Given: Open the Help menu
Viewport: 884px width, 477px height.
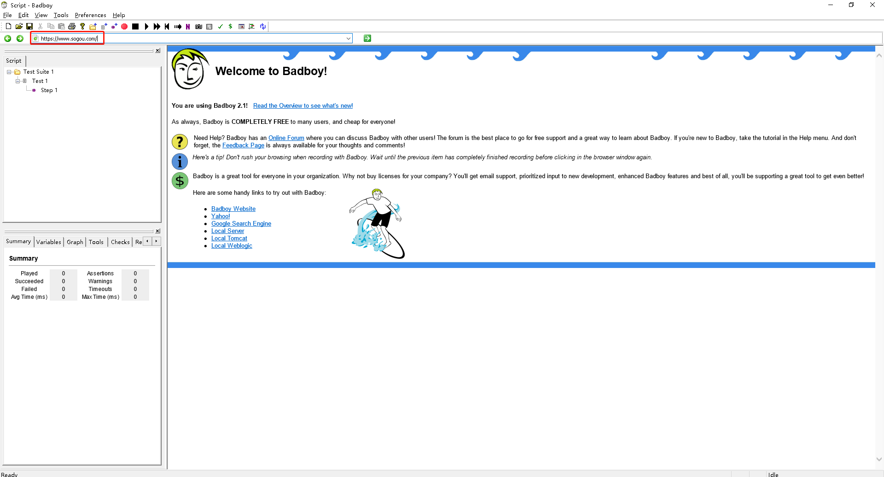Looking at the screenshot, I should point(119,15).
